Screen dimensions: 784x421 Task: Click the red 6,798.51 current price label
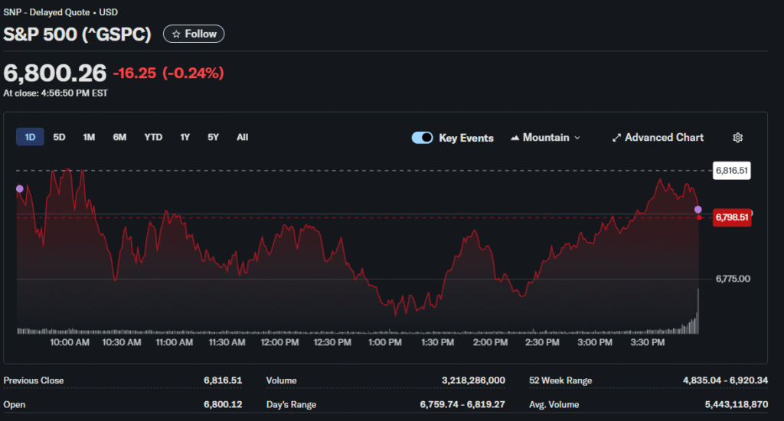(731, 217)
